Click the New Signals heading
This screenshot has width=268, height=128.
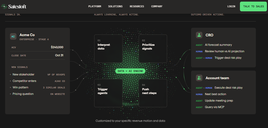click(19, 67)
